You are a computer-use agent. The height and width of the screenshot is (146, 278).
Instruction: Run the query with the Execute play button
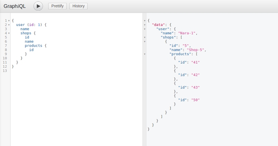click(x=38, y=6)
